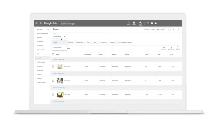Open the Reports icon in header
This screenshot has height=122, width=220.
coord(134,23)
